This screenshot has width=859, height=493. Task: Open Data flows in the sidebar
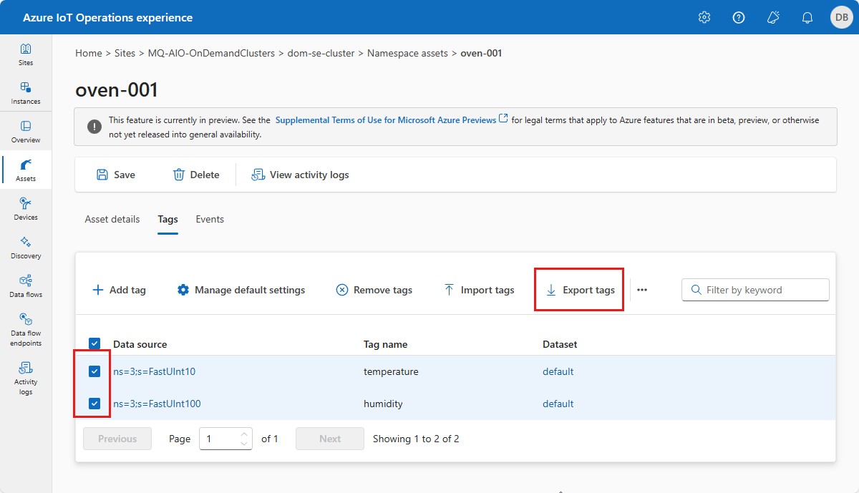click(x=26, y=286)
